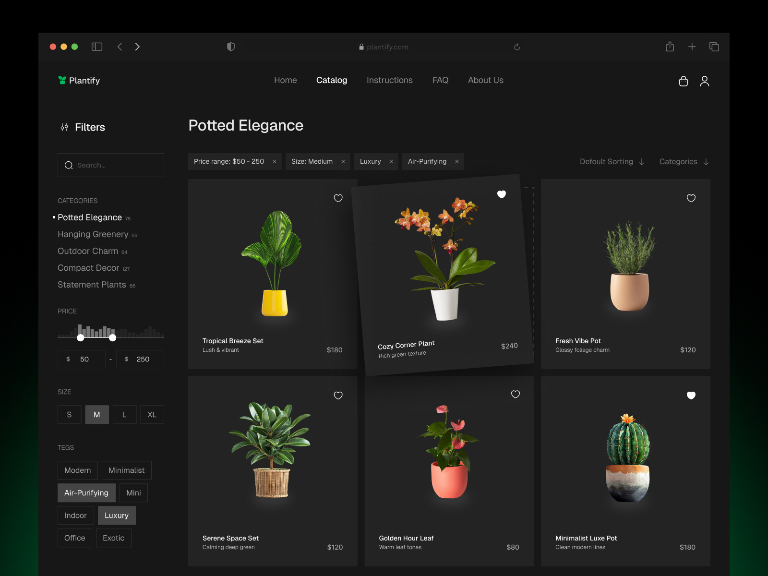The width and height of the screenshot is (768, 576).
Task: Click the browser reload icon
Action: (x=517, y=47)
